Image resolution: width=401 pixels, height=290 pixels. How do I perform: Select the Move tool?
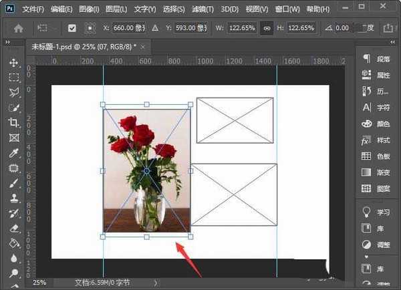tap(13, 62)
